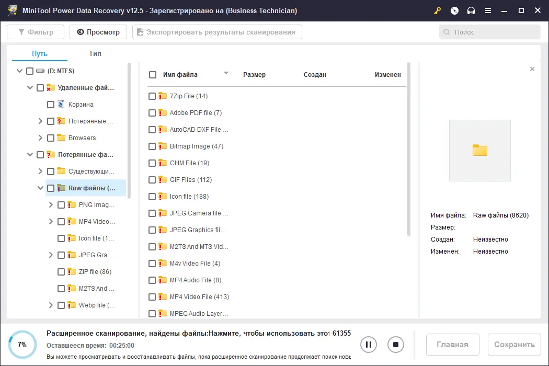Viewport: 549px width, 366px height.
Task: Check the 7Zip File folder checkbox
Action: click(152, 96)
